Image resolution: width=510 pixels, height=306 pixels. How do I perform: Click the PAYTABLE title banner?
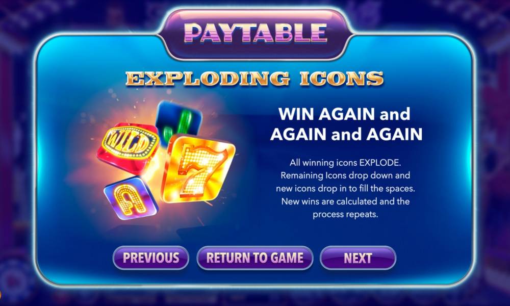[255, 33]
